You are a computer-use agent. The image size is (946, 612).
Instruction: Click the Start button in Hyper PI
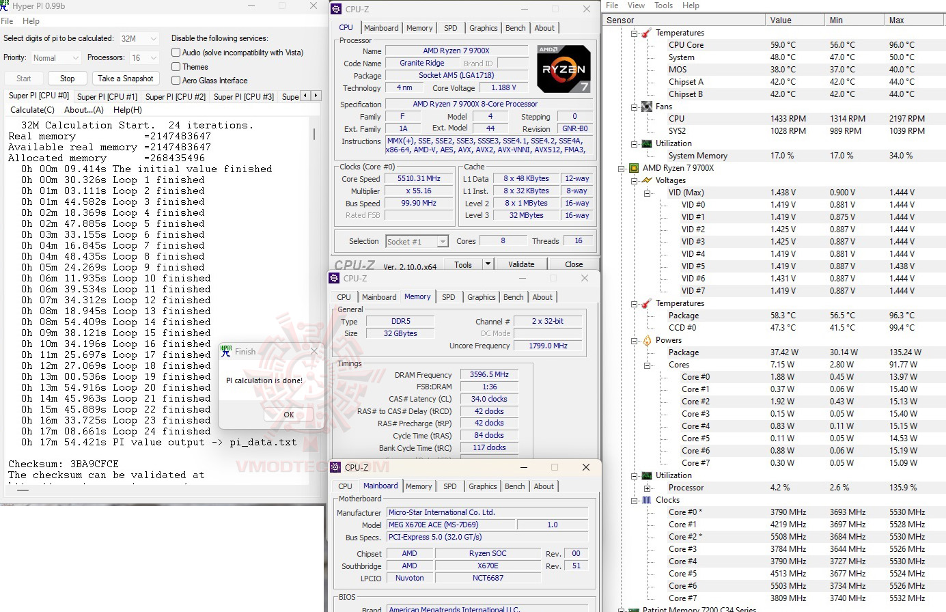(24, 79)
